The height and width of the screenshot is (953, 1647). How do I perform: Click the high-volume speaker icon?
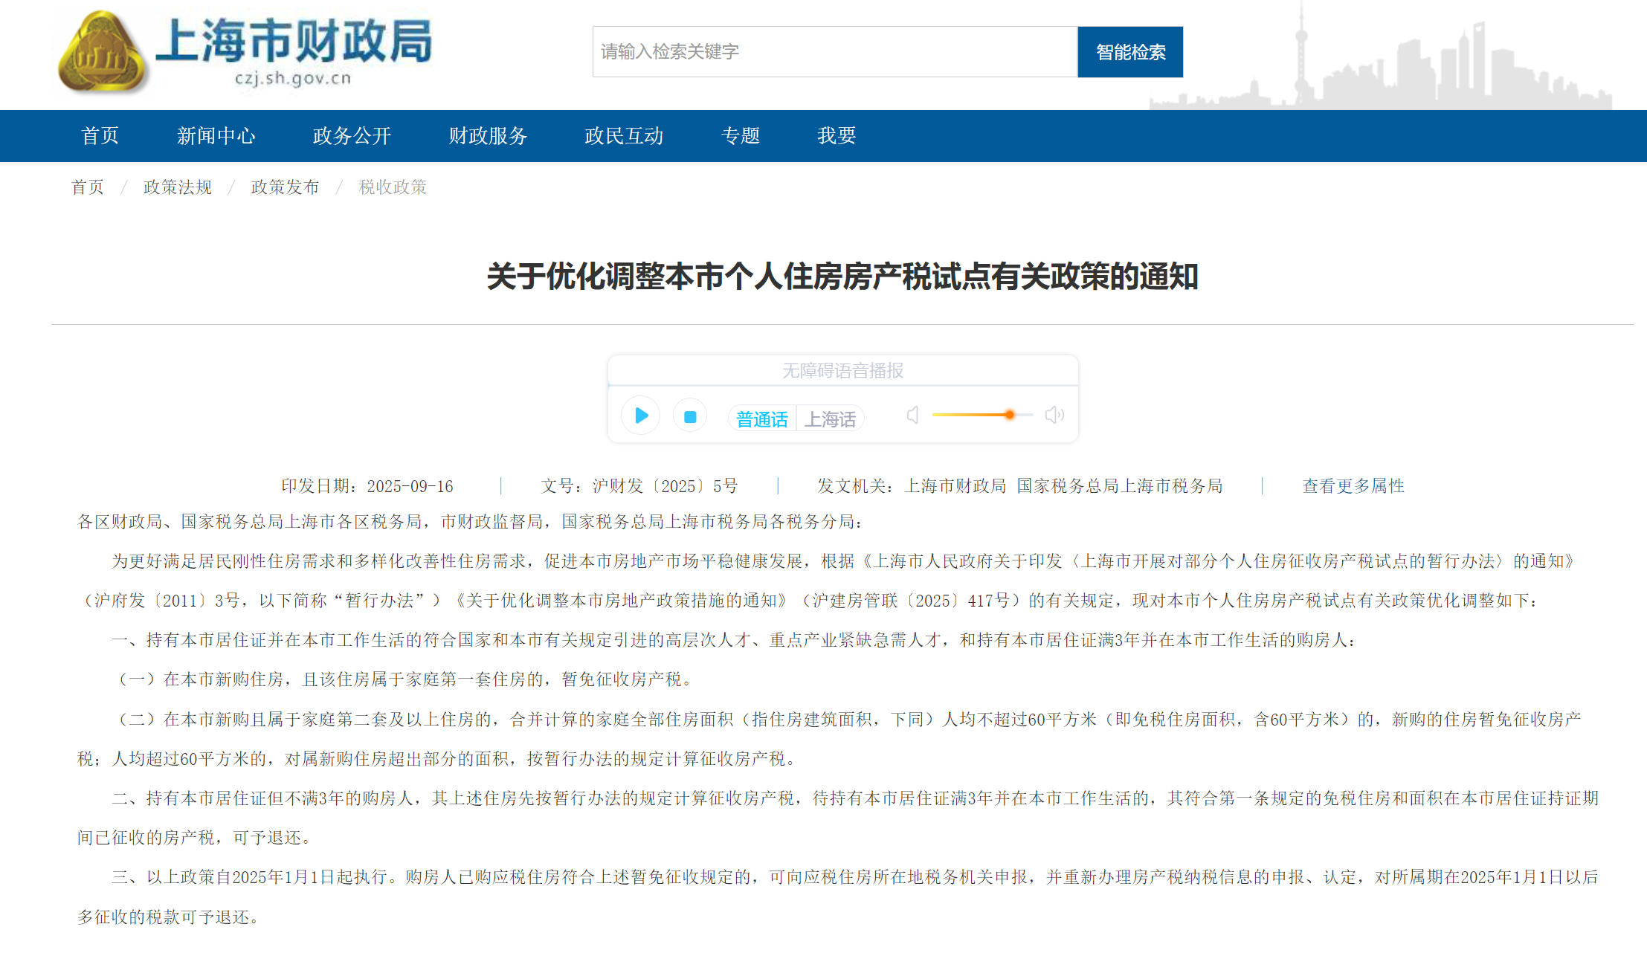1054,415
